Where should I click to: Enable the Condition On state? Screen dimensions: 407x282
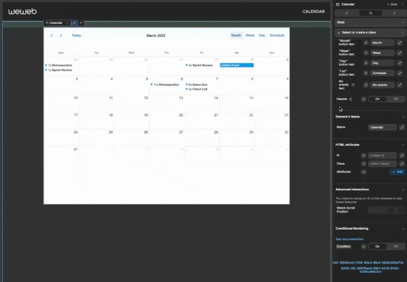[377, 246]
